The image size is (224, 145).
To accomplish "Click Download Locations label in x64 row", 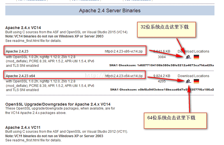I will 193,76.
